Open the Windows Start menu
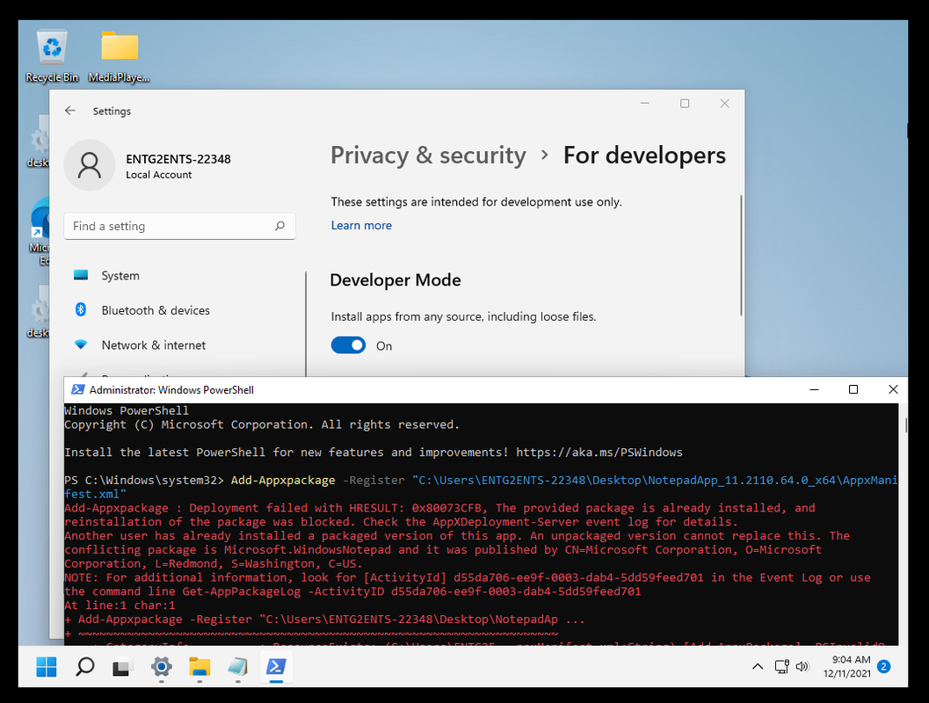Image resolution: width=929 pixels, height=703 pixels. point(47,667)
